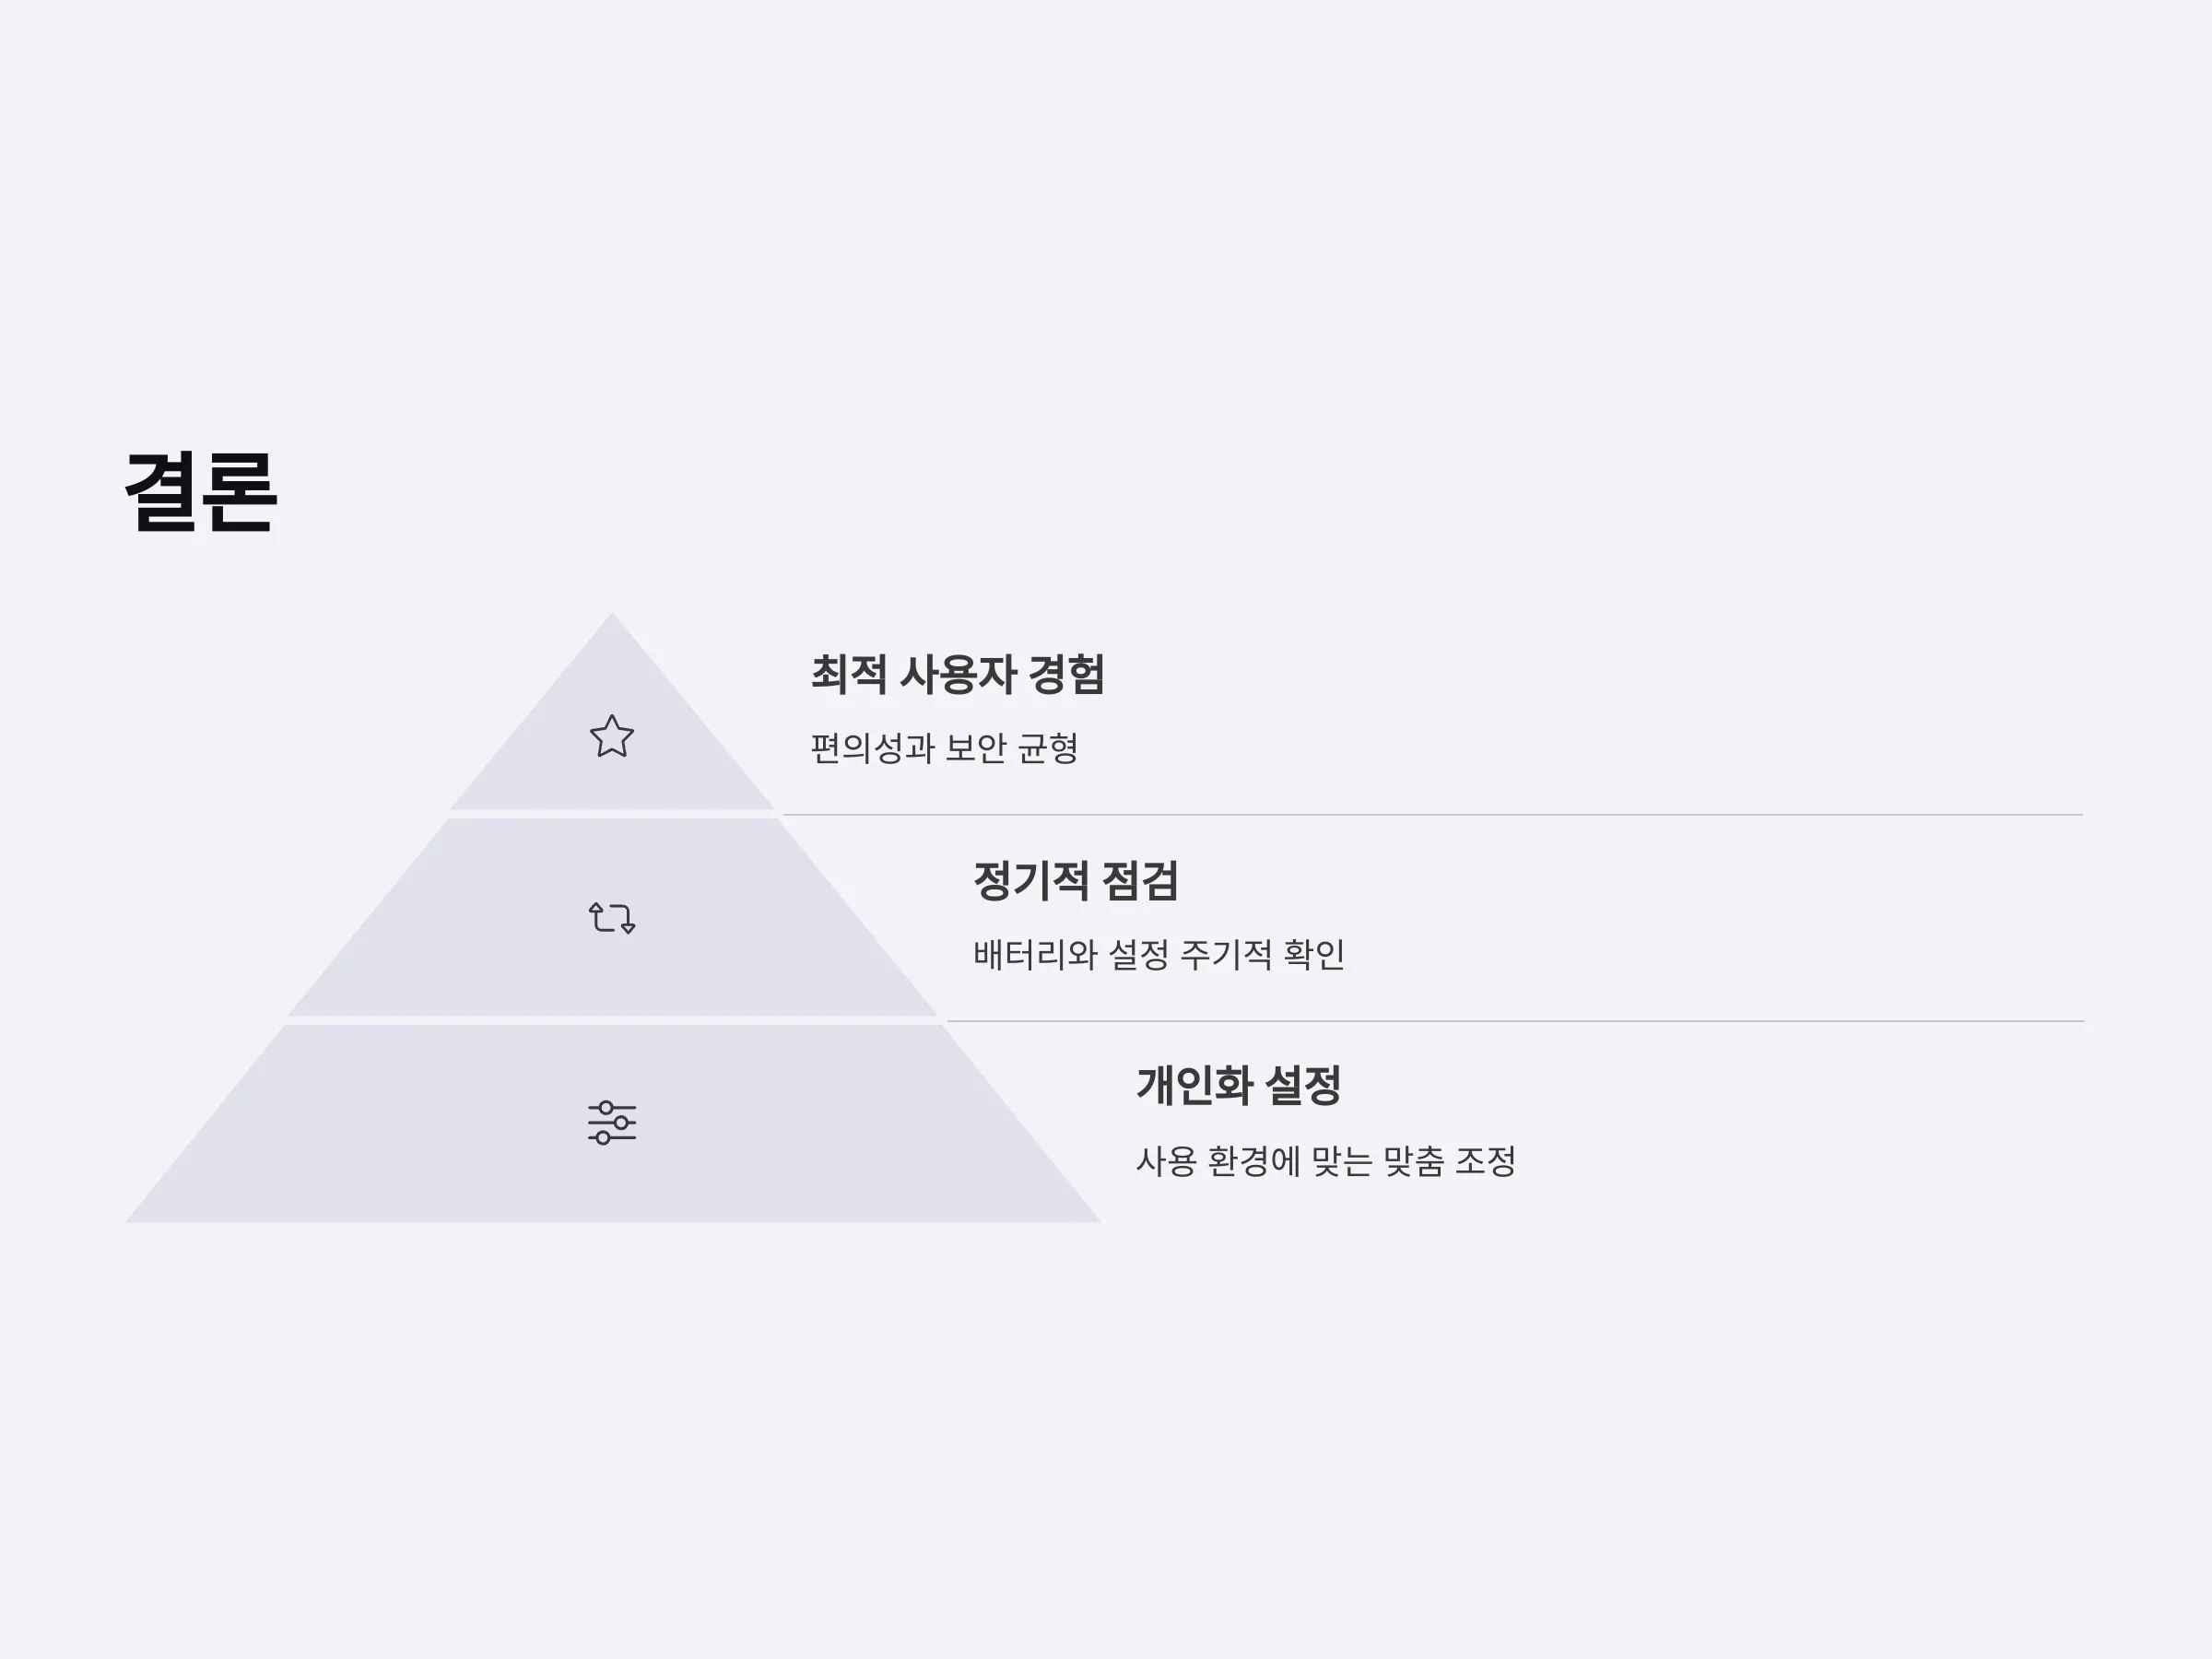The image size is (2212, 1659).
Task: Click the text 편의성과 보안 균형
Action: tap(944, 748)
